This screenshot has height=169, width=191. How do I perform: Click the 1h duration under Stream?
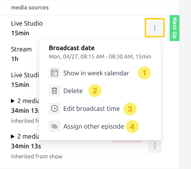[x=15, y=59]
